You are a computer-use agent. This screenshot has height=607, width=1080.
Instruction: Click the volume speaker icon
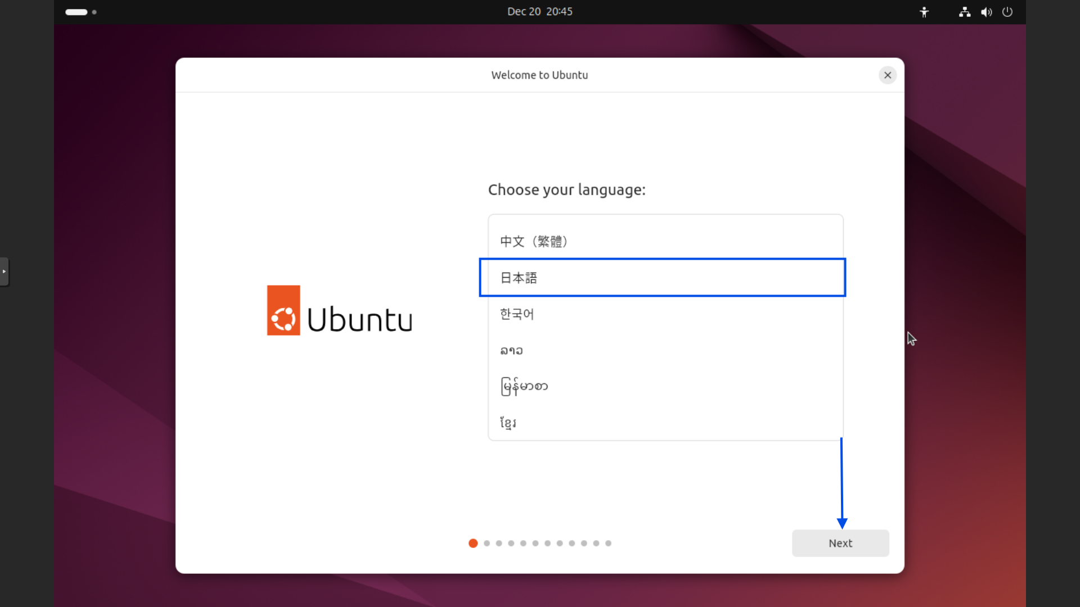986,12
